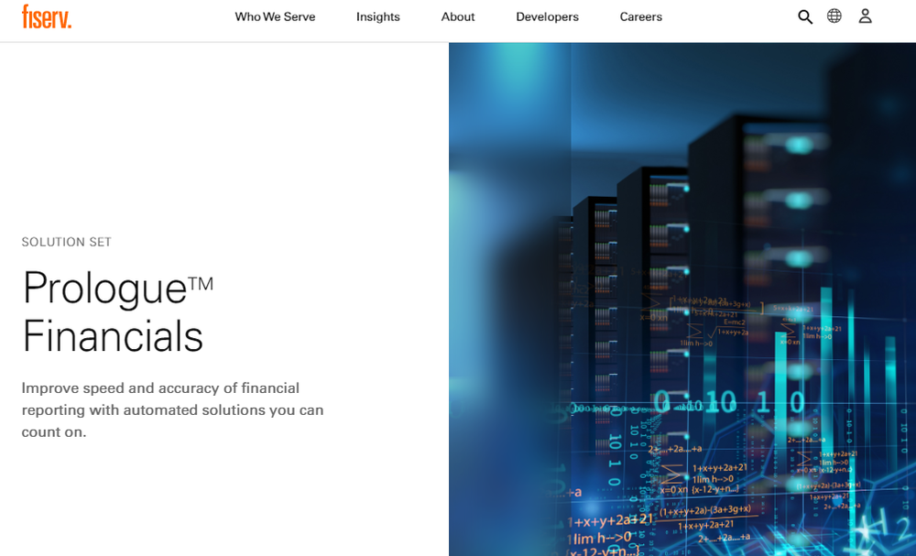Screen dimensions: 916x556
Task: Open the Insights menu
Action: [378, 16]
